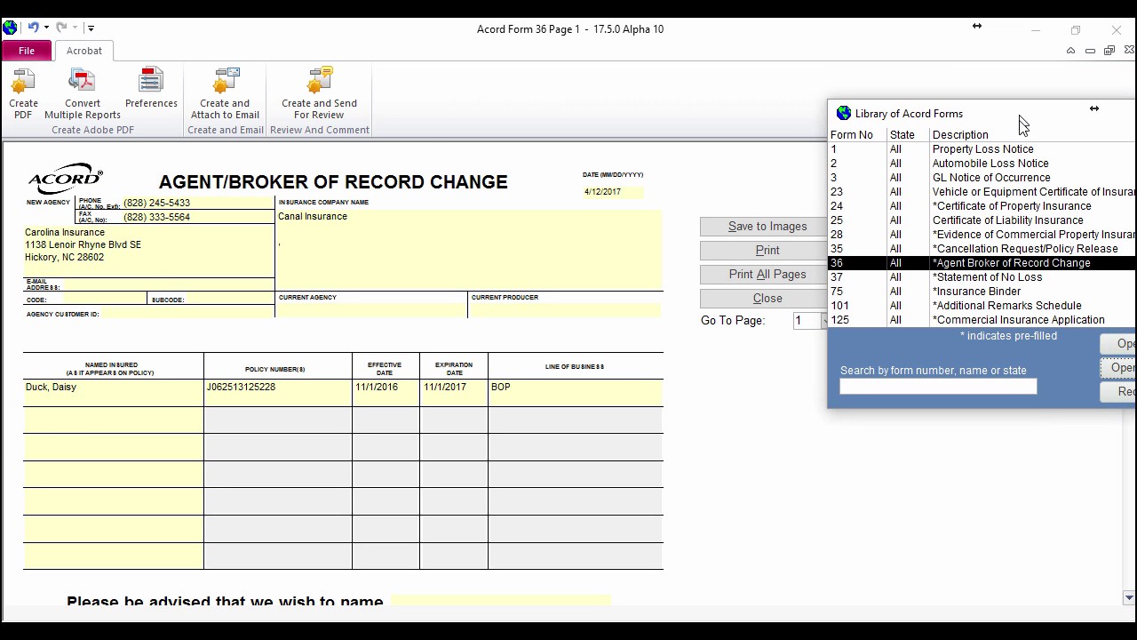This screenshot has width=1137, height=640.
Task: Select Evidence of Commercial Property row
Action: [982, 235]
